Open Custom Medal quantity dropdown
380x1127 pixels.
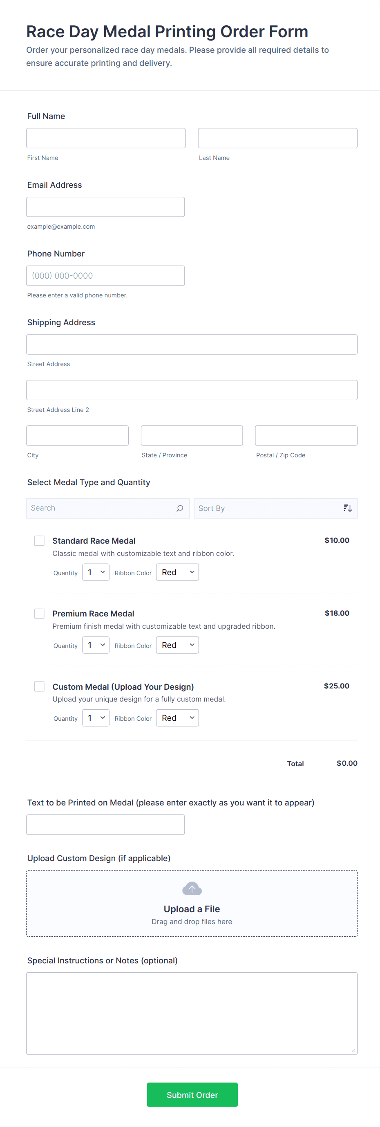96,718
